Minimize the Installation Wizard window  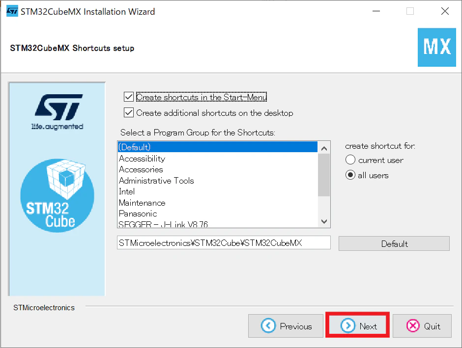pos(376,11)
